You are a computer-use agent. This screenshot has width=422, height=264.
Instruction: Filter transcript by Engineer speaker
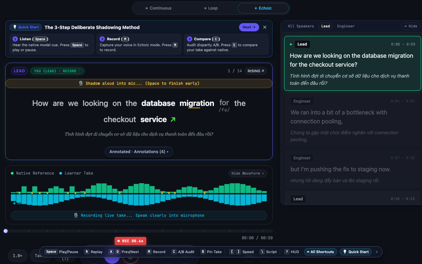click(346, 26)
